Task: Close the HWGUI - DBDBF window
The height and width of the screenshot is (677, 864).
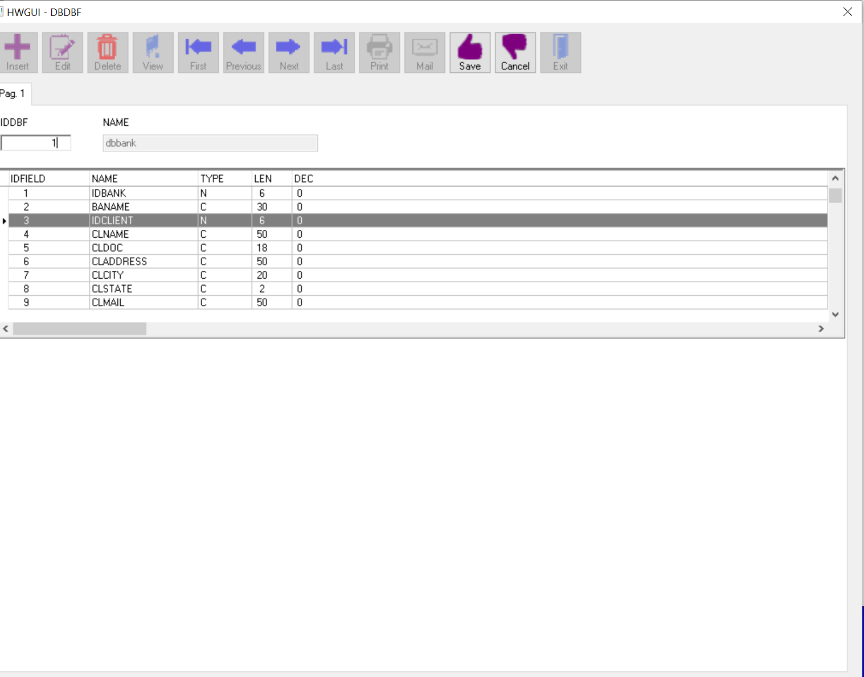Action: [847, 12]
